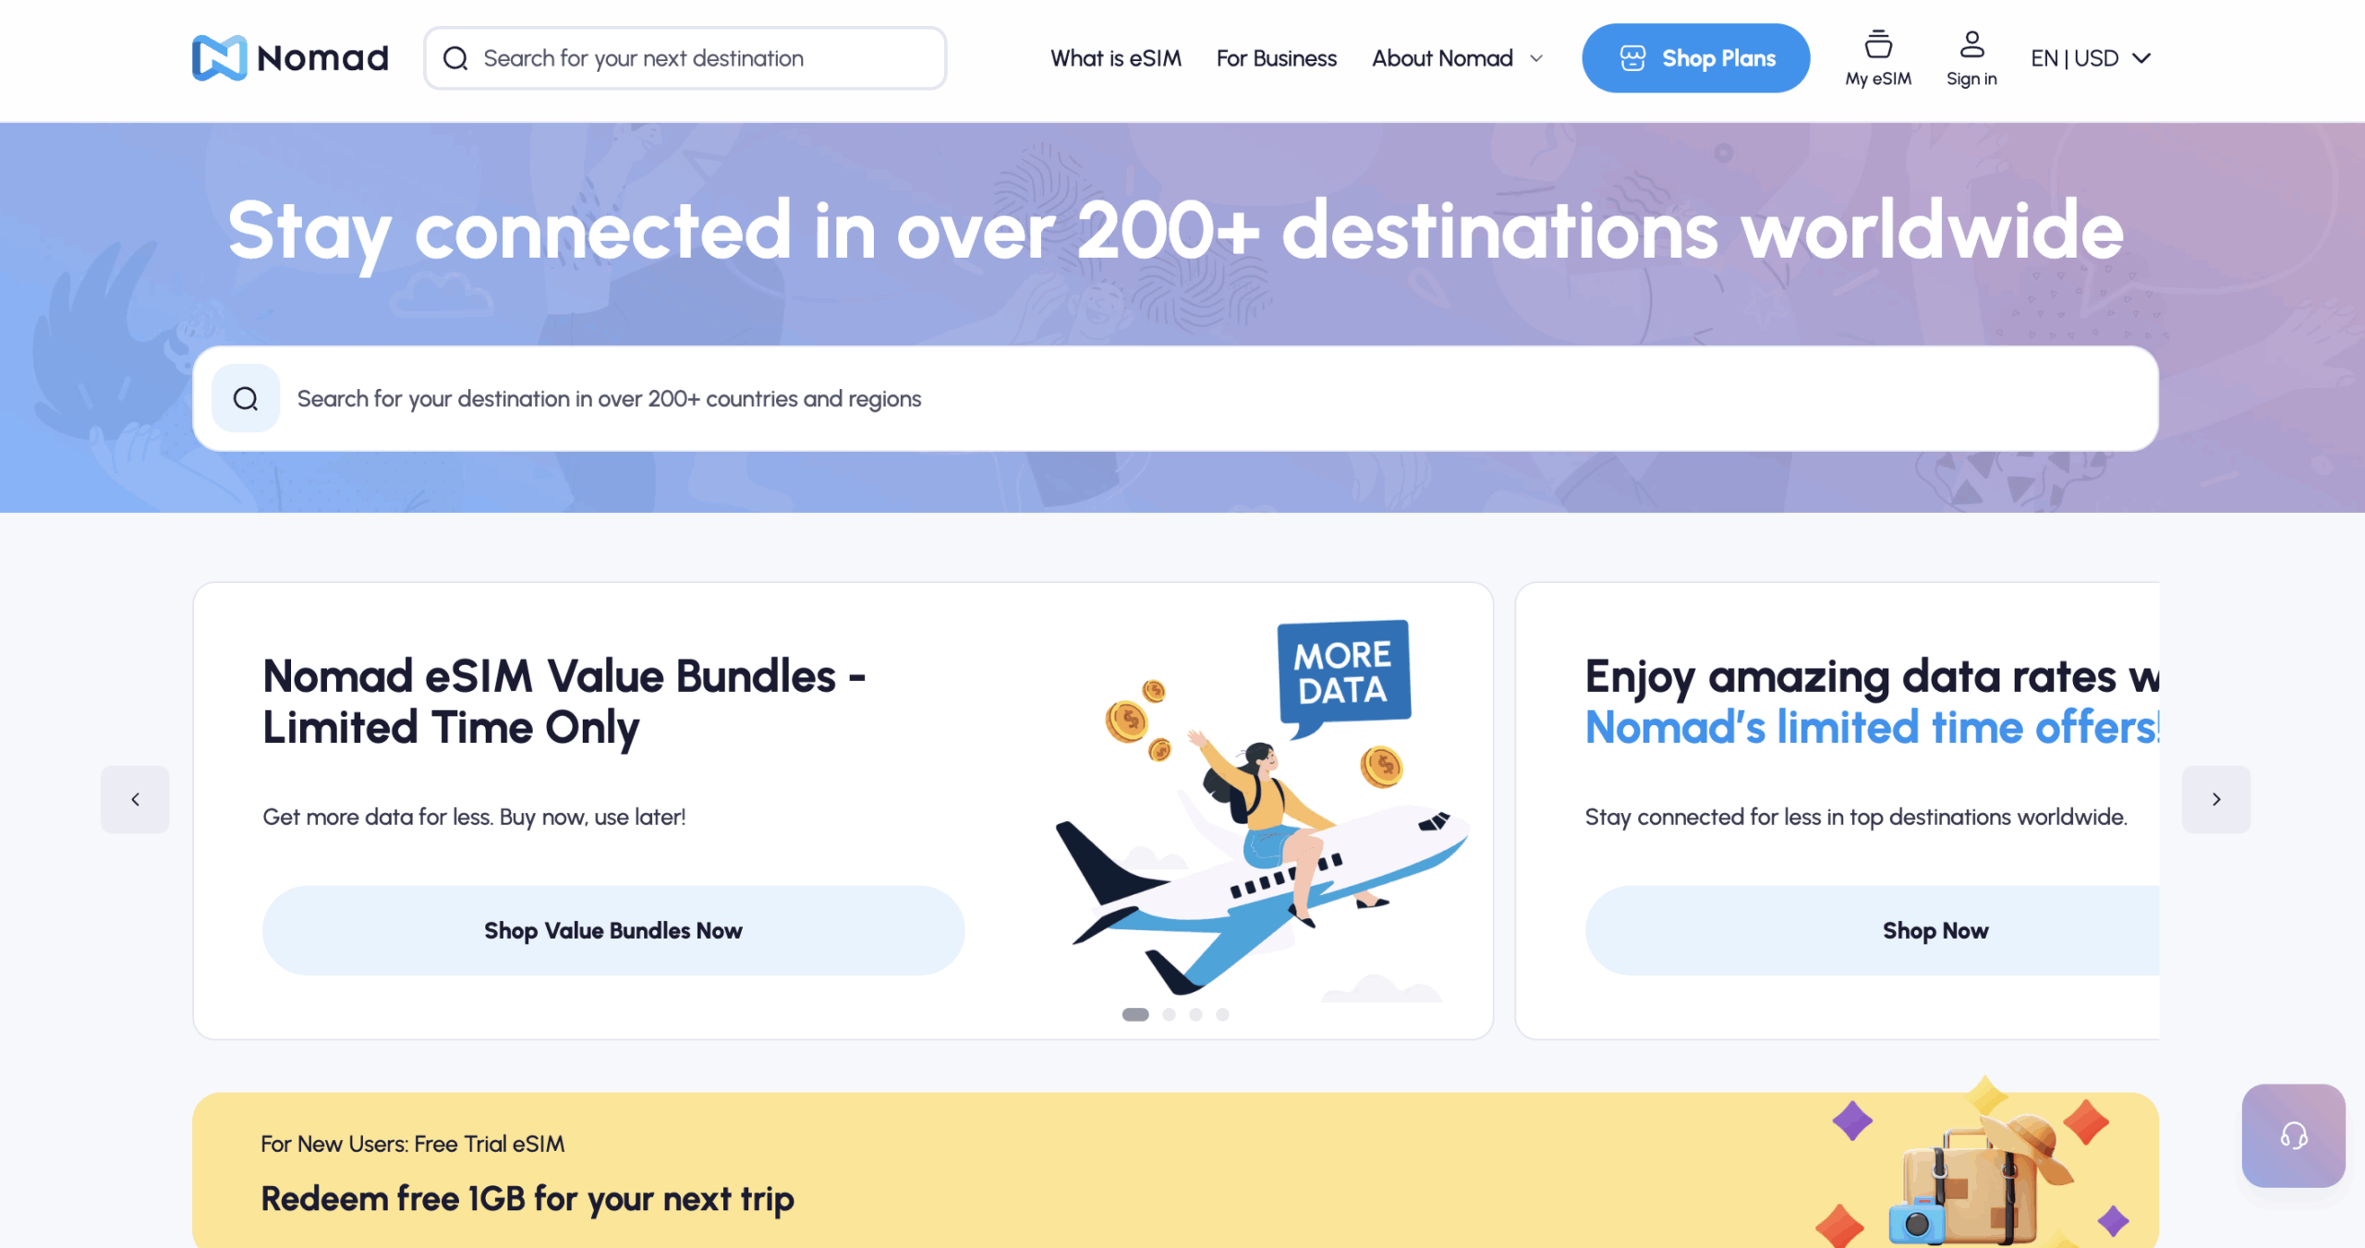Open My eSIM via the shopping bag icon
This screenshot has height=1248, width=2365.
(x=1877, y=44)
